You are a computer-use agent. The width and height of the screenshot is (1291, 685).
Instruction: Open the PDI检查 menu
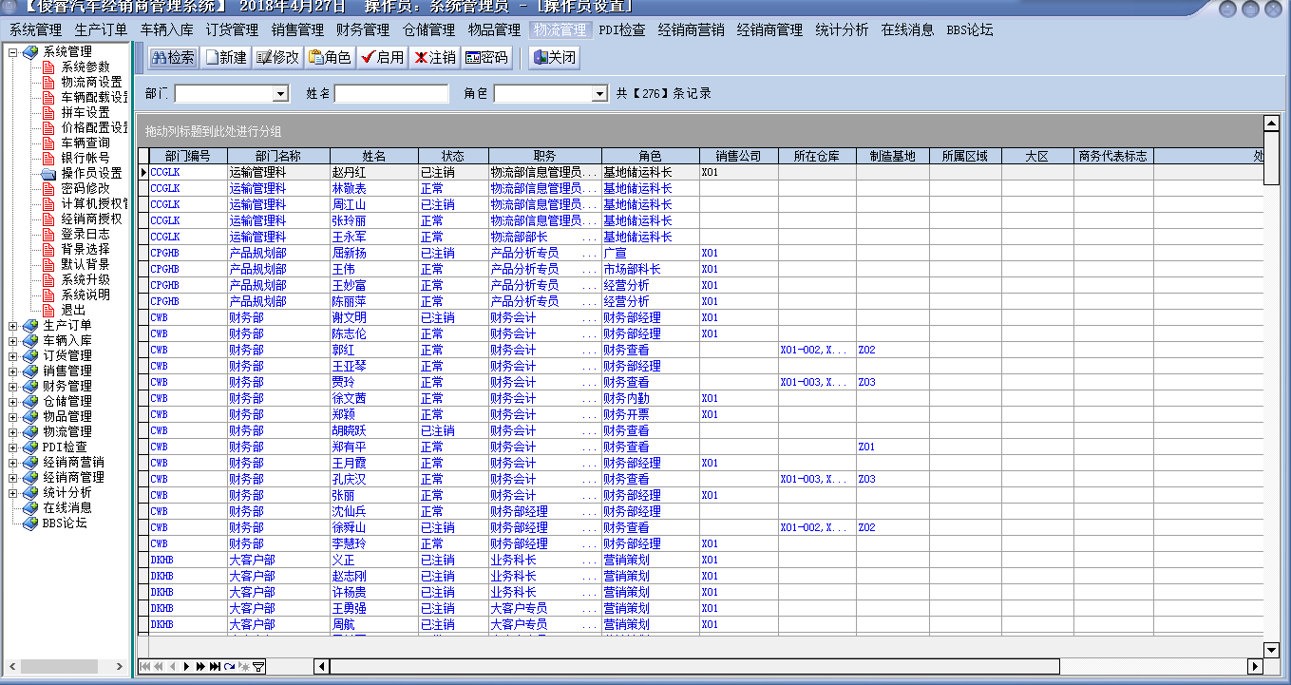click(622, 30)
